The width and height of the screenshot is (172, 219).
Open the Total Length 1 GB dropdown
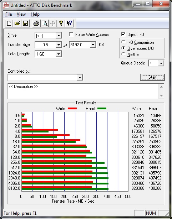tap(59, 54)
